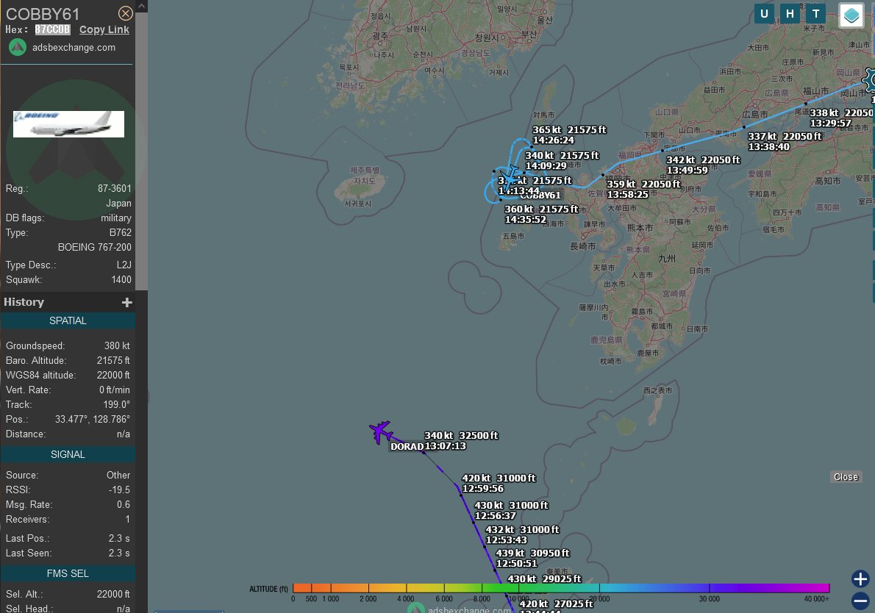
Task: Click the RSSI value -19.5
Action: tap(119, 490)
